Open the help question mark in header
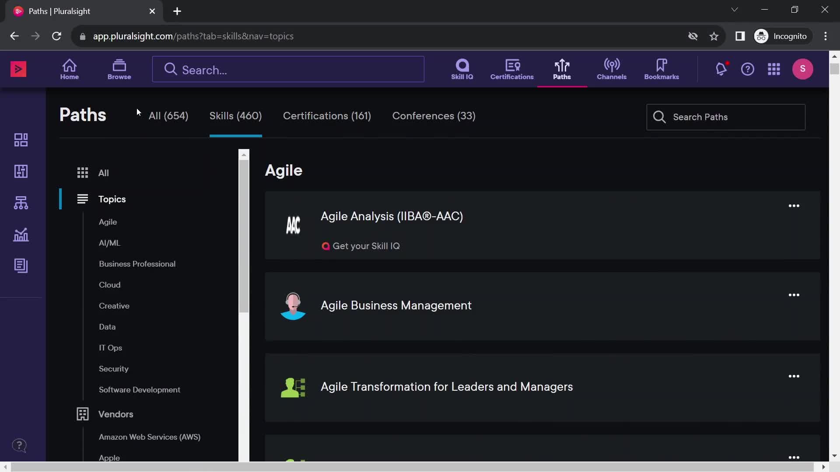This screenshot has width=840, height=472. [748, 69]
